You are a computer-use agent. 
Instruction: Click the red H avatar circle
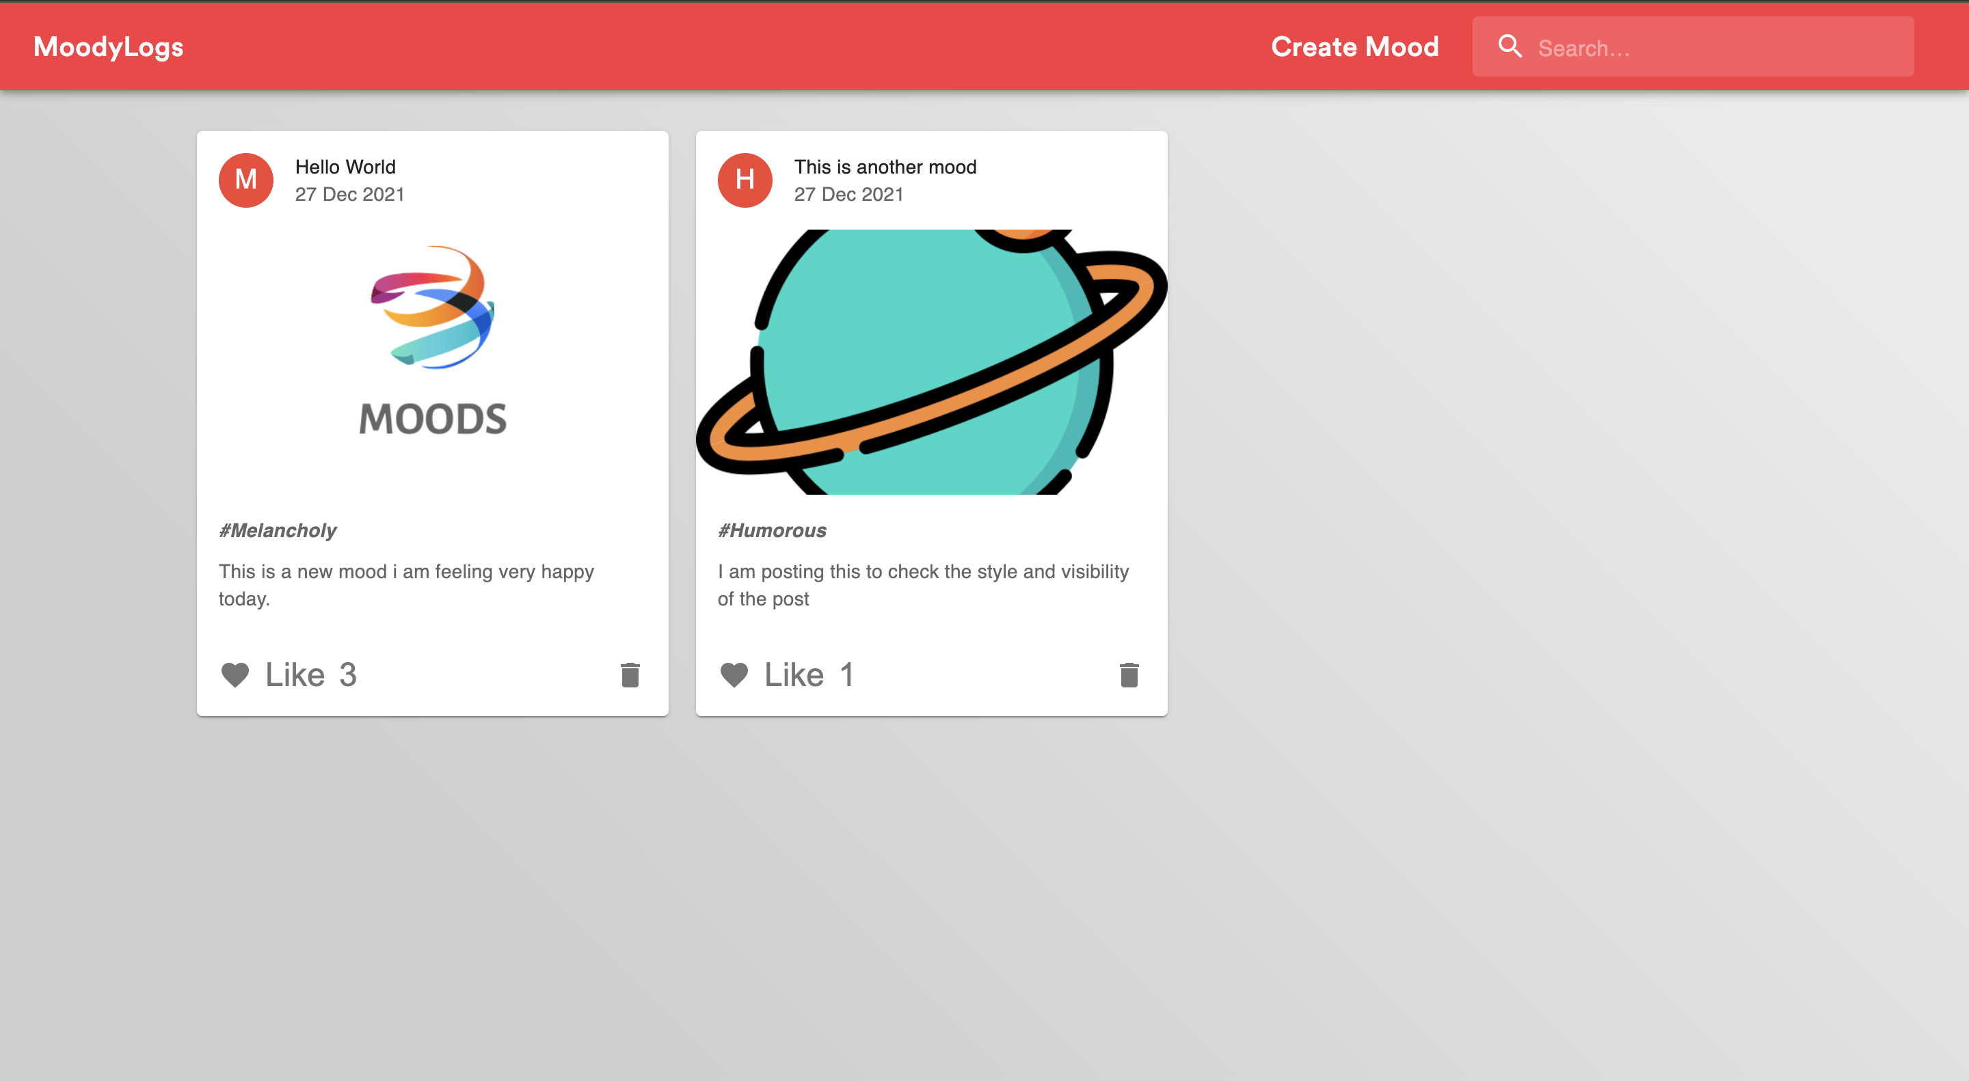[x=745, y=180]
